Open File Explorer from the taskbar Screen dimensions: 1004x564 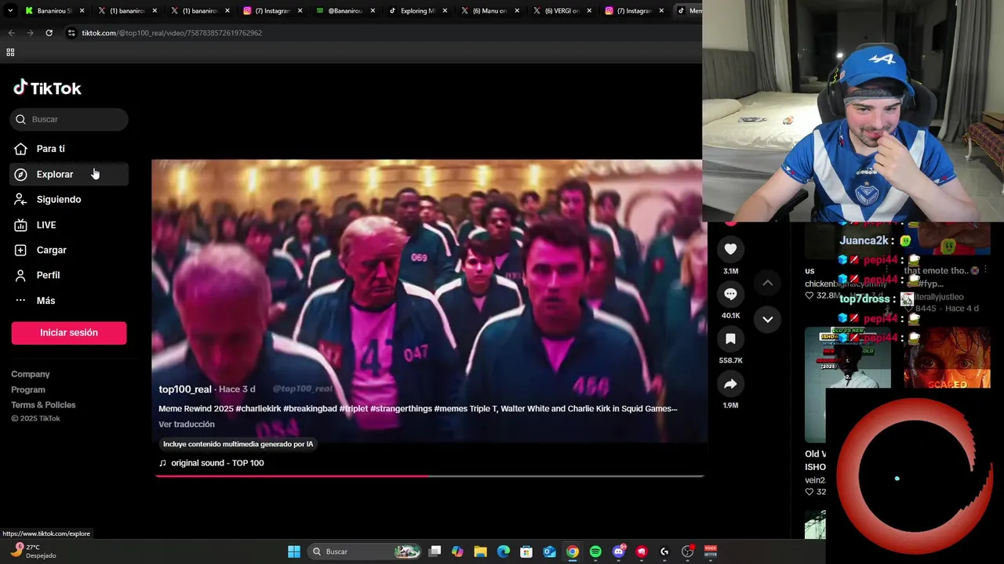click(480, 551)
